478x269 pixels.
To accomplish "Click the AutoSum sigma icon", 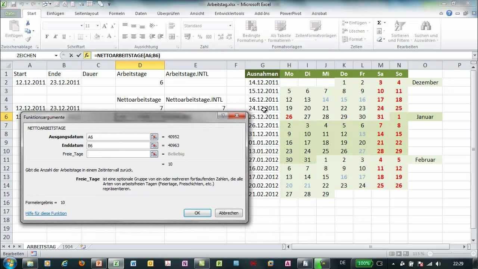I will point(379,23).
